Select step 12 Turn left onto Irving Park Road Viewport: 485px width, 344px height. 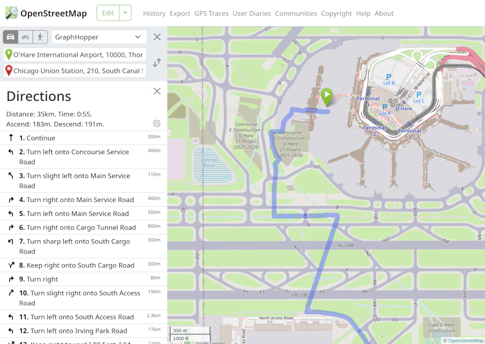[83, 331]
